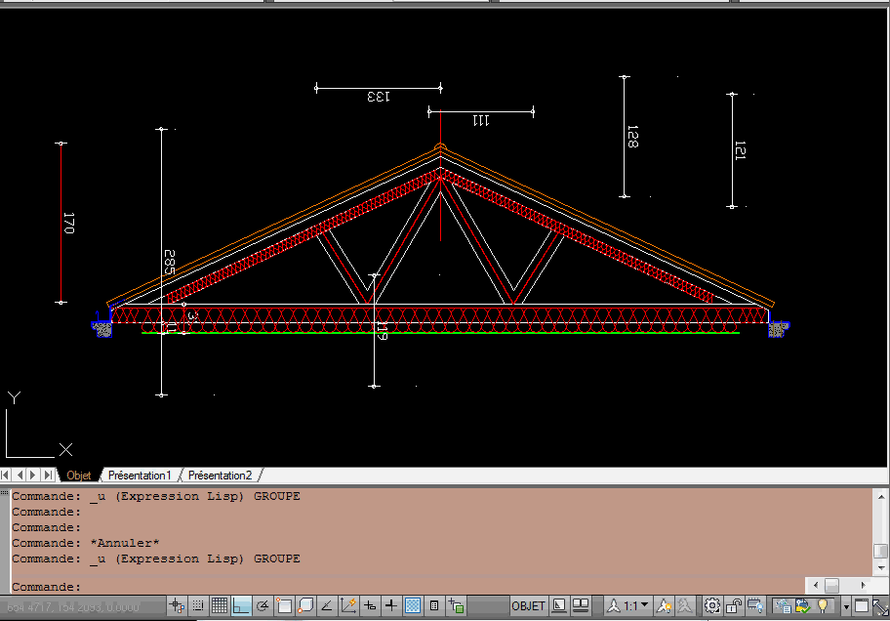
Task: Open Workspace Switching gear icon
Action: pyautogui.click(x=712, y=606)
